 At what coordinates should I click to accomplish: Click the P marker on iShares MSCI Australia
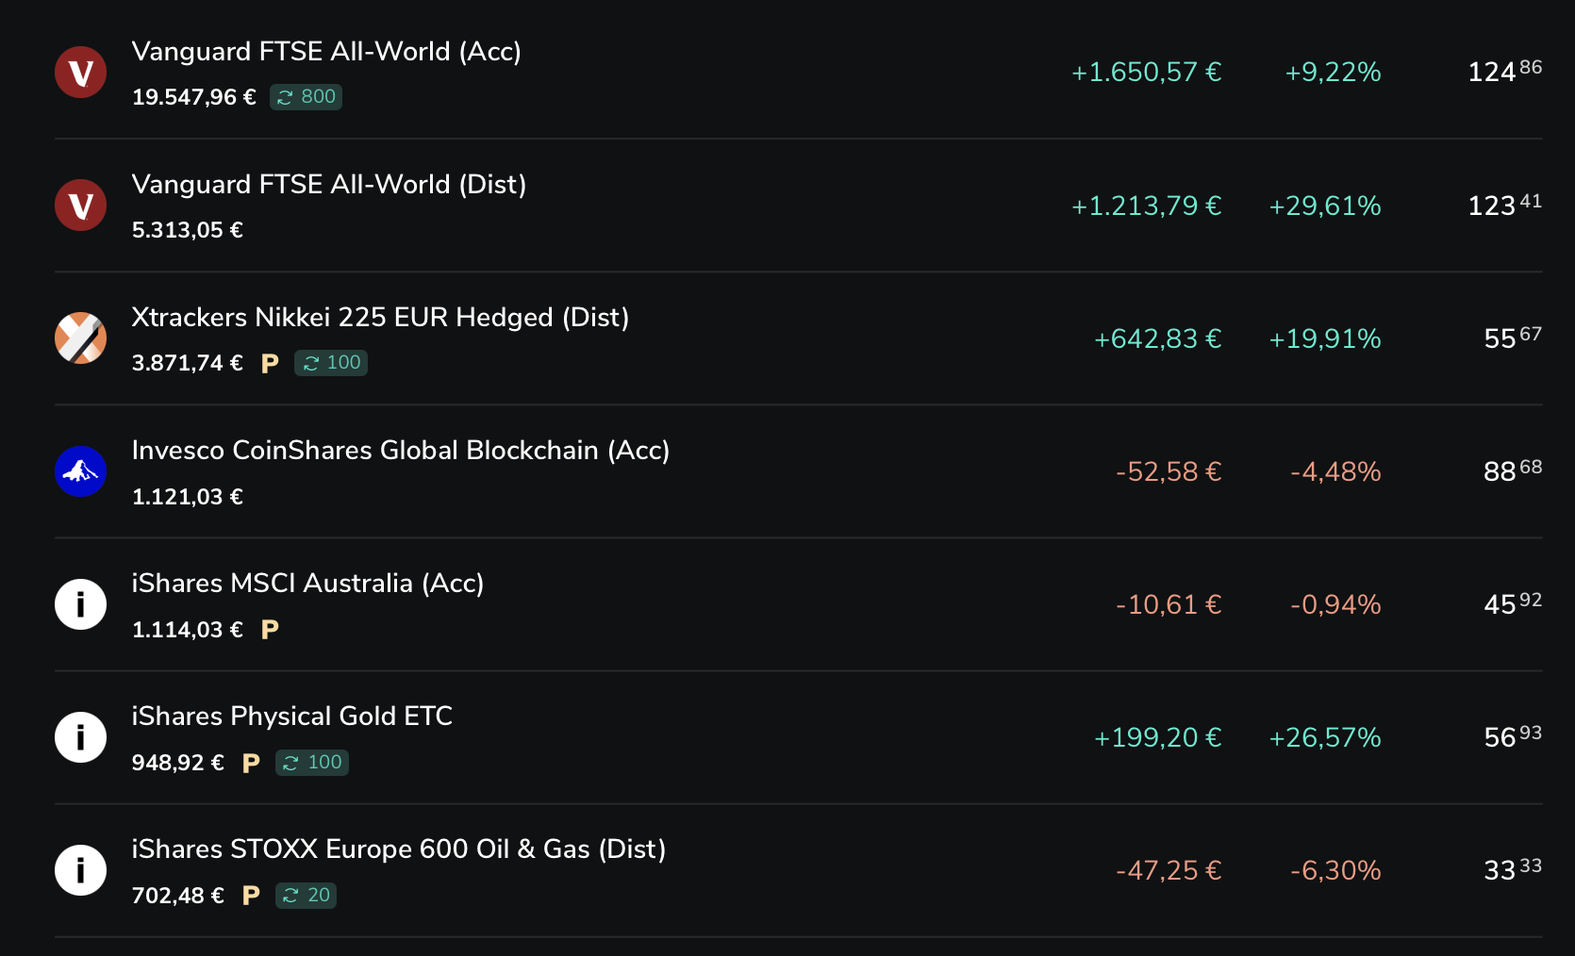(x=270, y=630)
